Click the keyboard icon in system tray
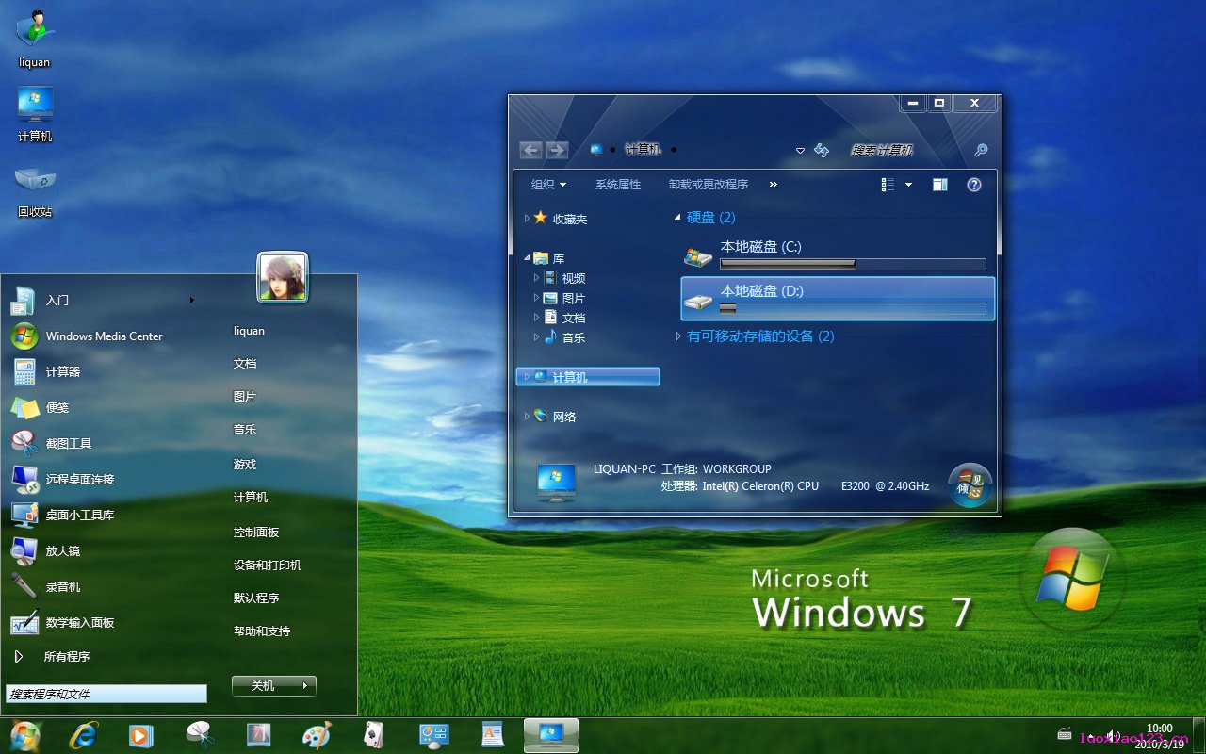Screen dimensions: 1206x754 [x=1065, y=734]
